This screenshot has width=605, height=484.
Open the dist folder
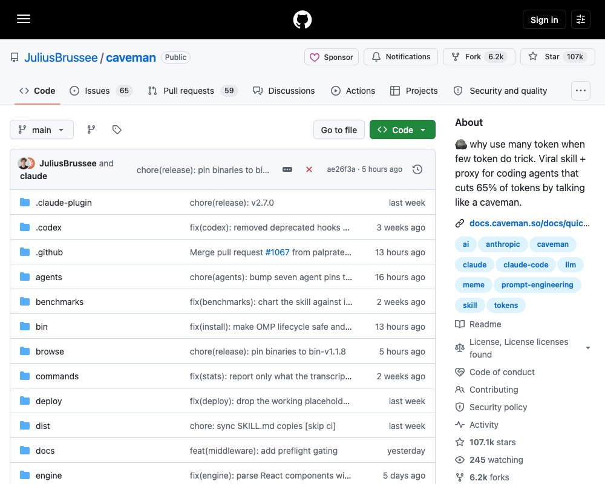43,426
